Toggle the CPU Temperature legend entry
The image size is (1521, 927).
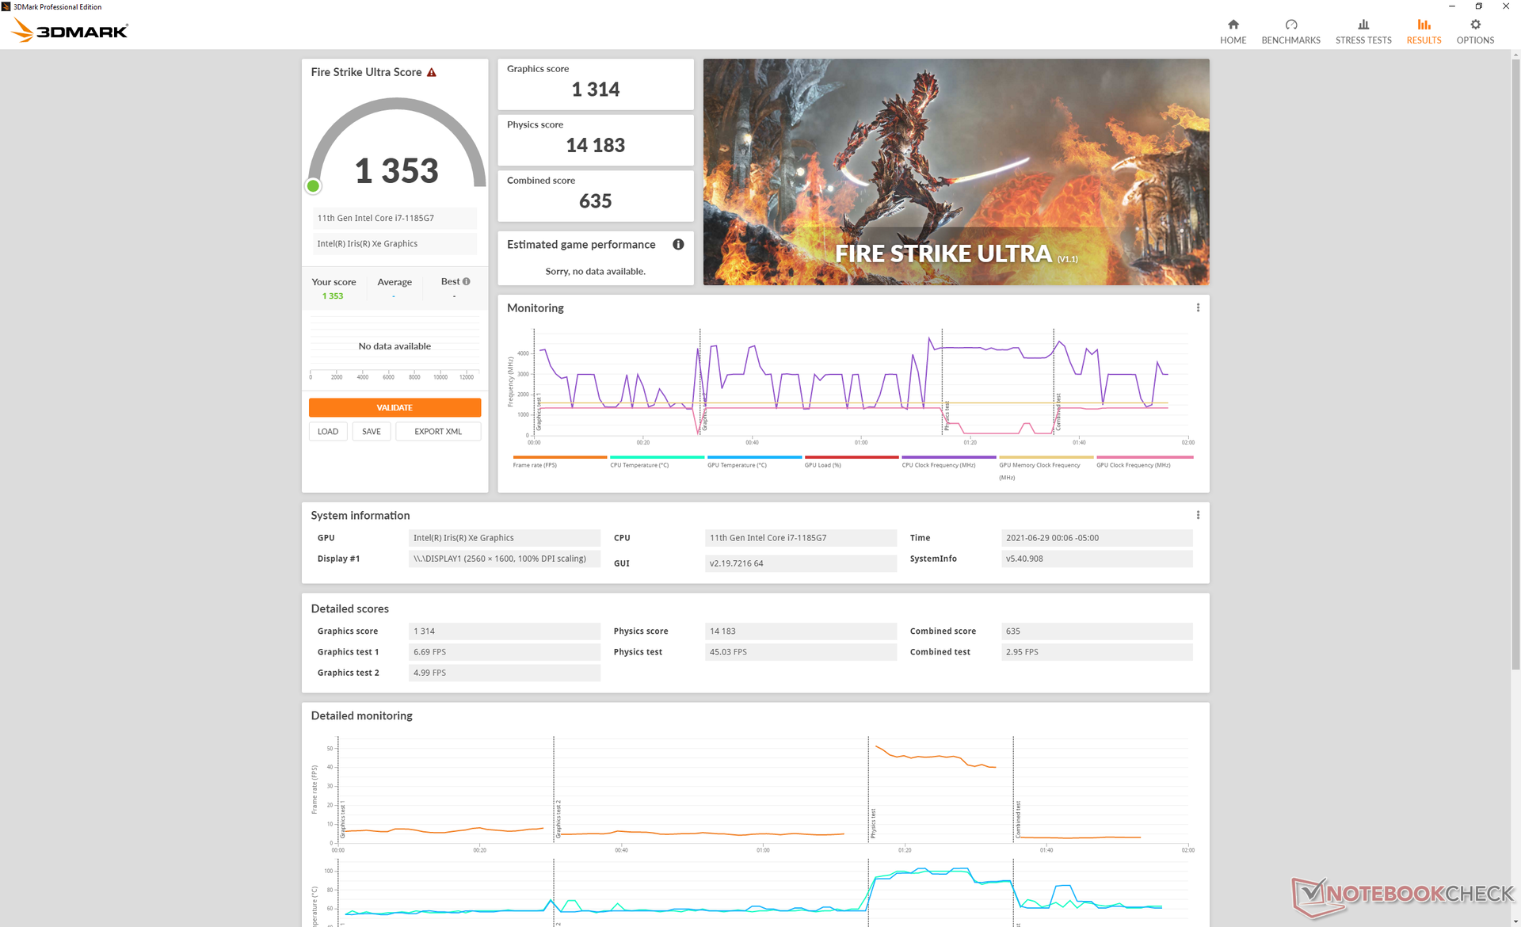tap(657, 462)
